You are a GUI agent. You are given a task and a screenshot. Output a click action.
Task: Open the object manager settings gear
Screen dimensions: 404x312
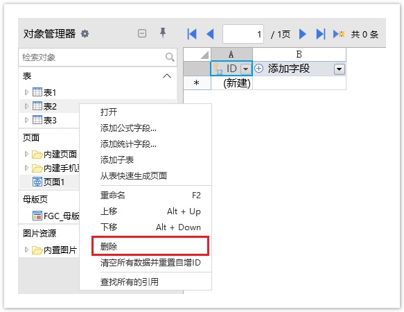click(x=85, y=34)
